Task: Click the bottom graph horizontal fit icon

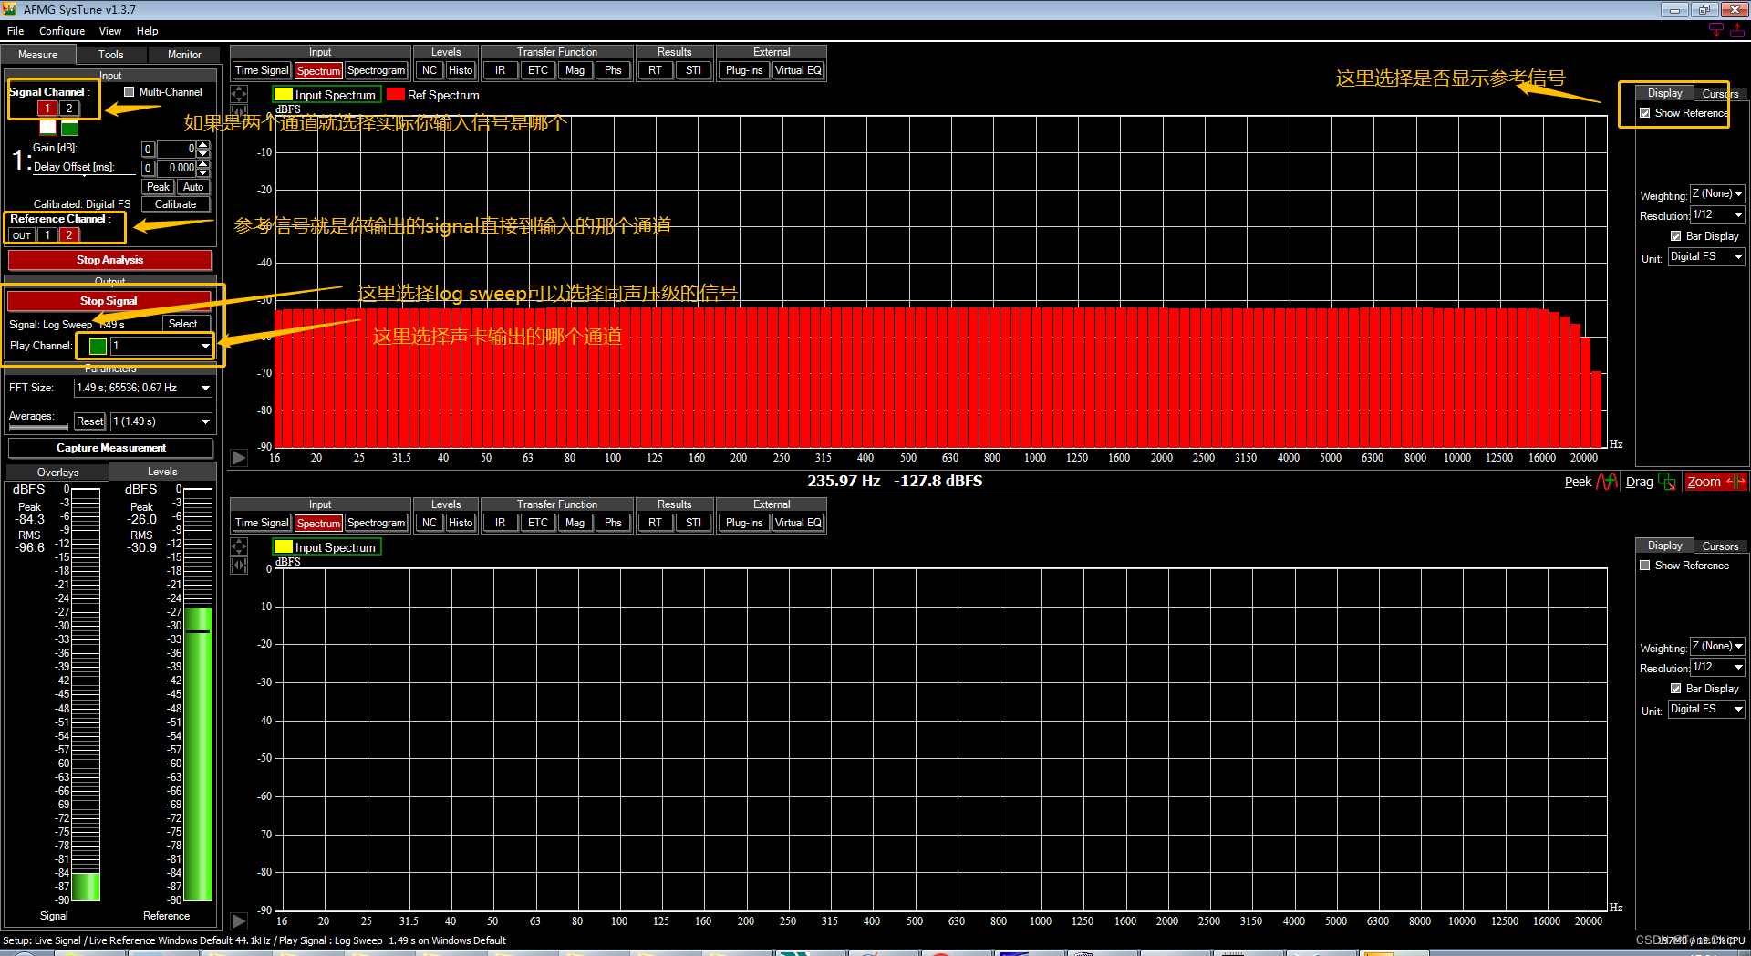Action: tap(239, 566)
